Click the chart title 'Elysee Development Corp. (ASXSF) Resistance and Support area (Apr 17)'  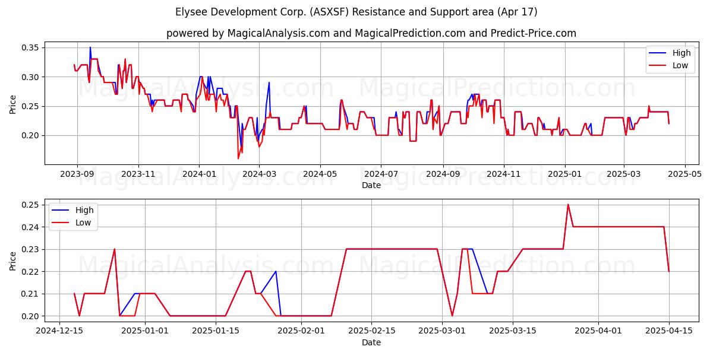(x=356, y=12)
